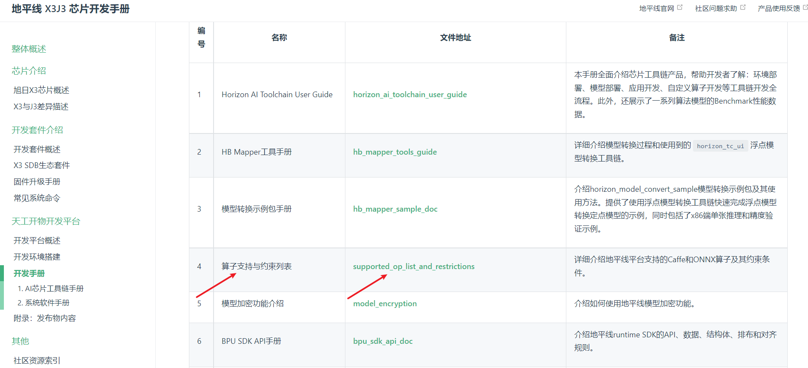
Task: Open horizon_ai_toolchain_user_guide file link
Action: (x=409, y=95)
